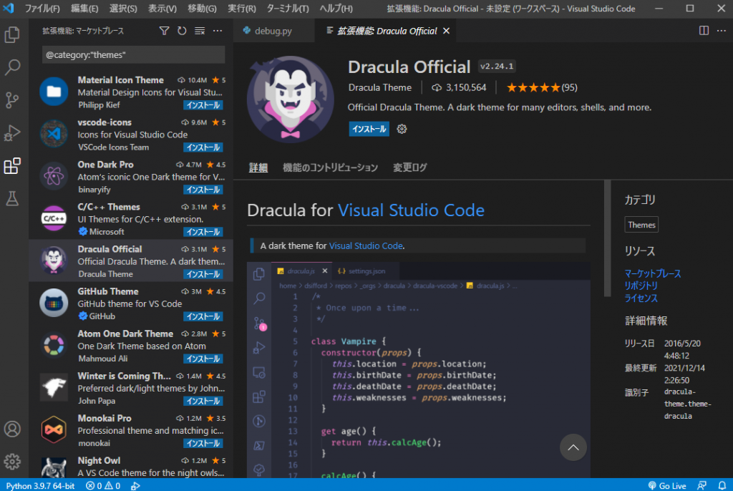Click the Material Icon Theme folder icon
Screen dimensions: 733x491
54,92
